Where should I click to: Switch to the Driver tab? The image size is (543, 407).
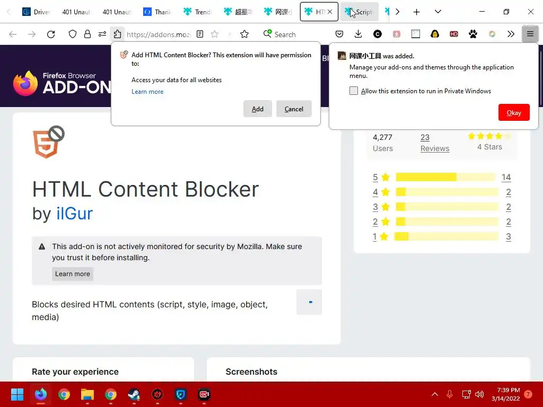(x=37, y=12)
